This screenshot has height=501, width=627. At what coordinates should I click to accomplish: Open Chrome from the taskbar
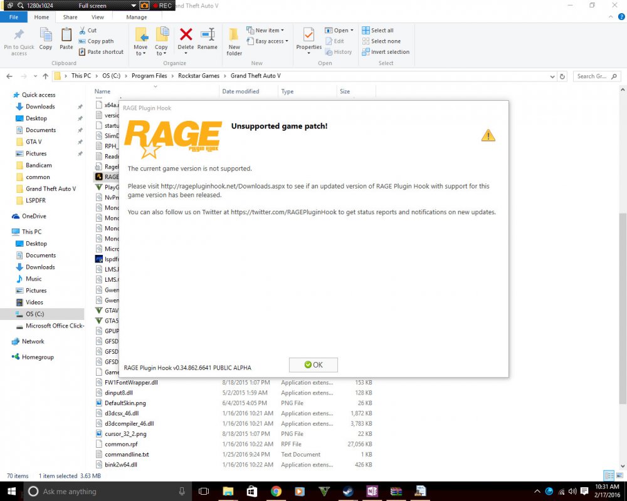pyautogui.click(x=276, y=491)
